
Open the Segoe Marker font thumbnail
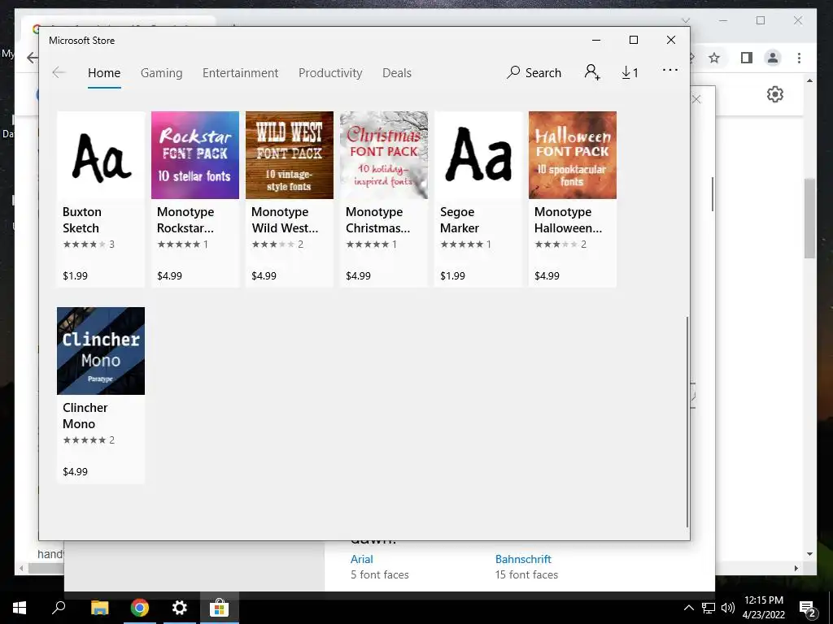(478, 155)
